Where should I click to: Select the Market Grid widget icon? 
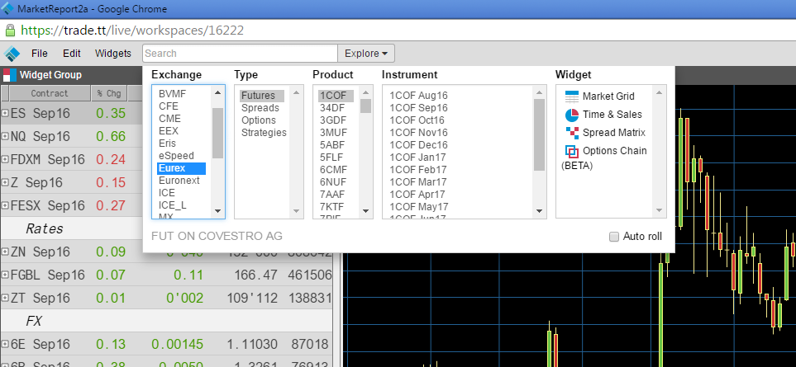tap(572, 96)
